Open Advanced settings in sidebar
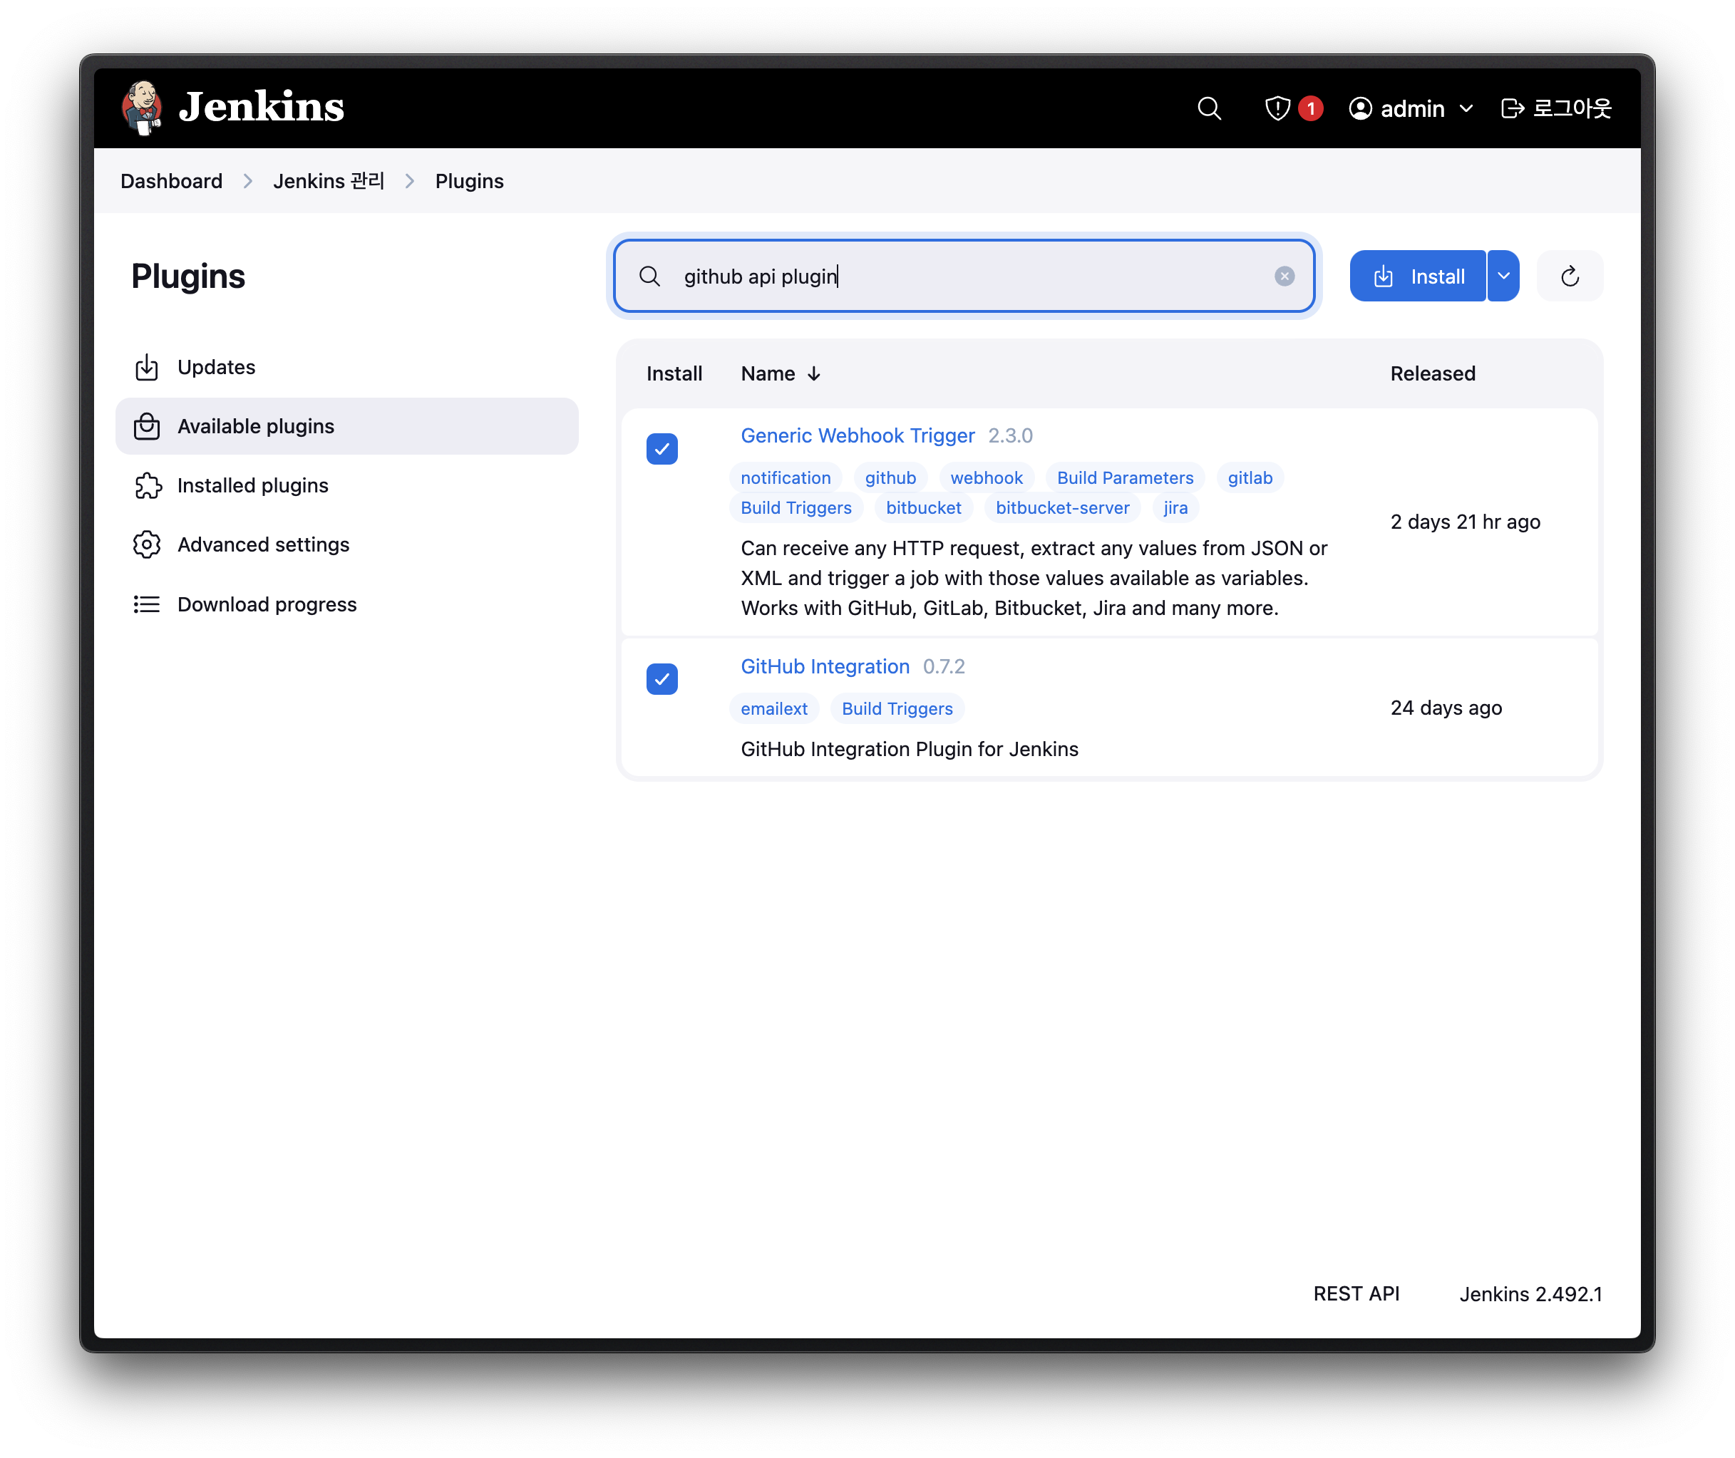Screen dimensions: 1735x1458 point(347,544)
